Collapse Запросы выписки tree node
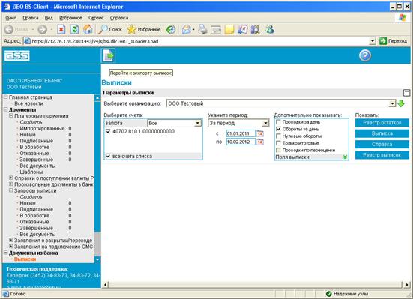The image size is (413, 299). [x=11, y=190]
